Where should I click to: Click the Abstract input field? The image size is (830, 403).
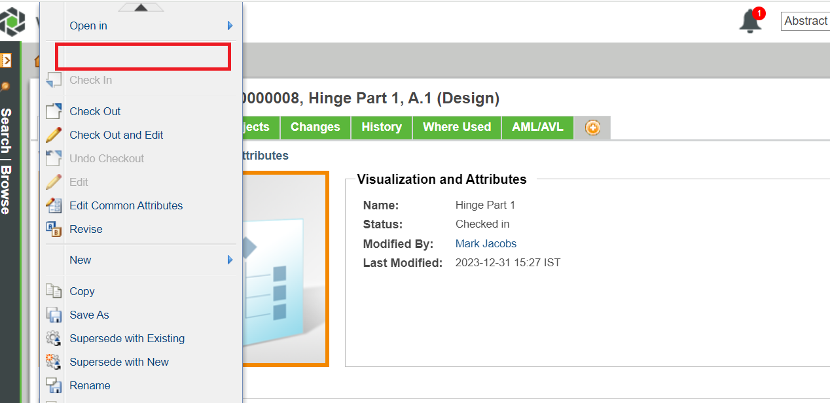[x=805, y=21]
